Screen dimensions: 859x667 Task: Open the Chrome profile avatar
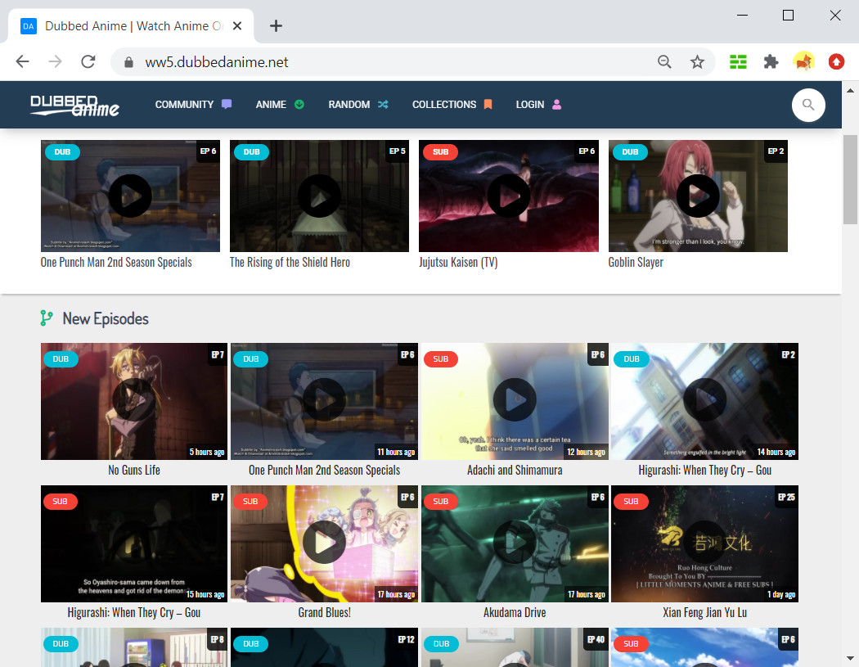pyautogui.click(x=803, y=62)
